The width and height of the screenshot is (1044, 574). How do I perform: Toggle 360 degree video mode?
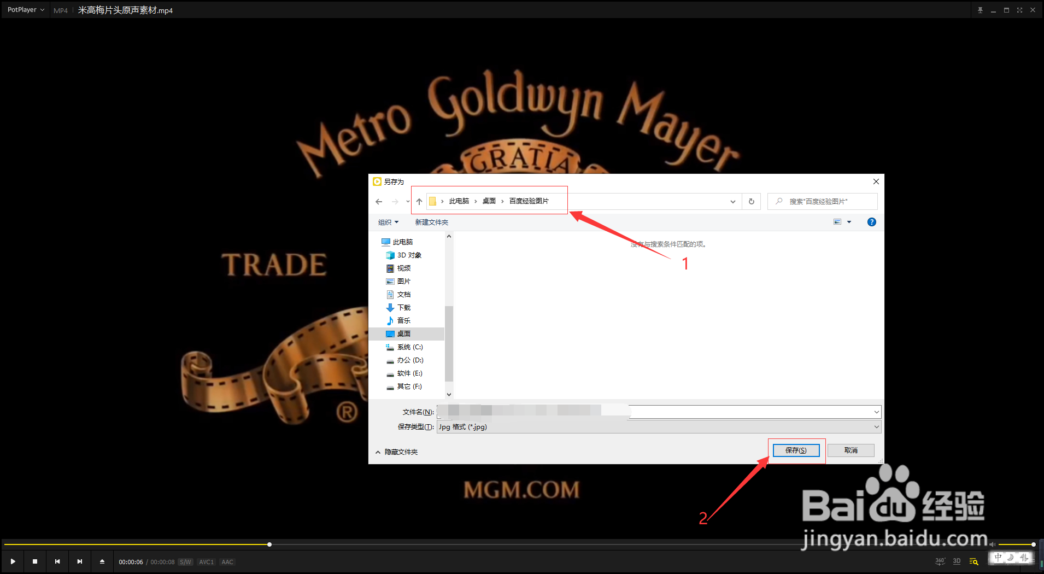940,561
